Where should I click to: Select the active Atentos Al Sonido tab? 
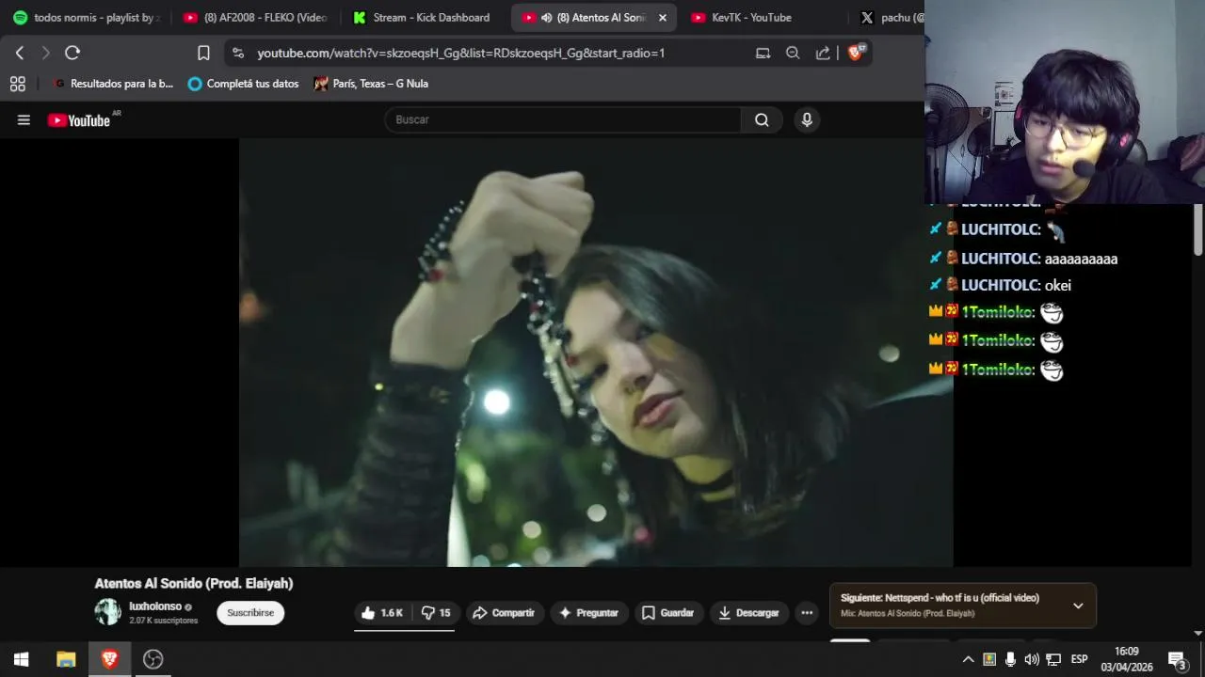[x=595, y=17]
